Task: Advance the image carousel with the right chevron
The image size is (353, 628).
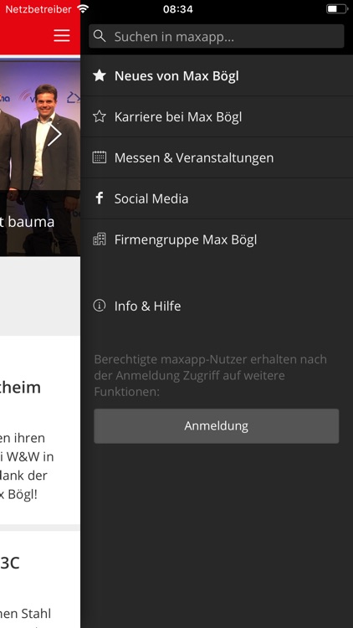Action: pos(54,135)
